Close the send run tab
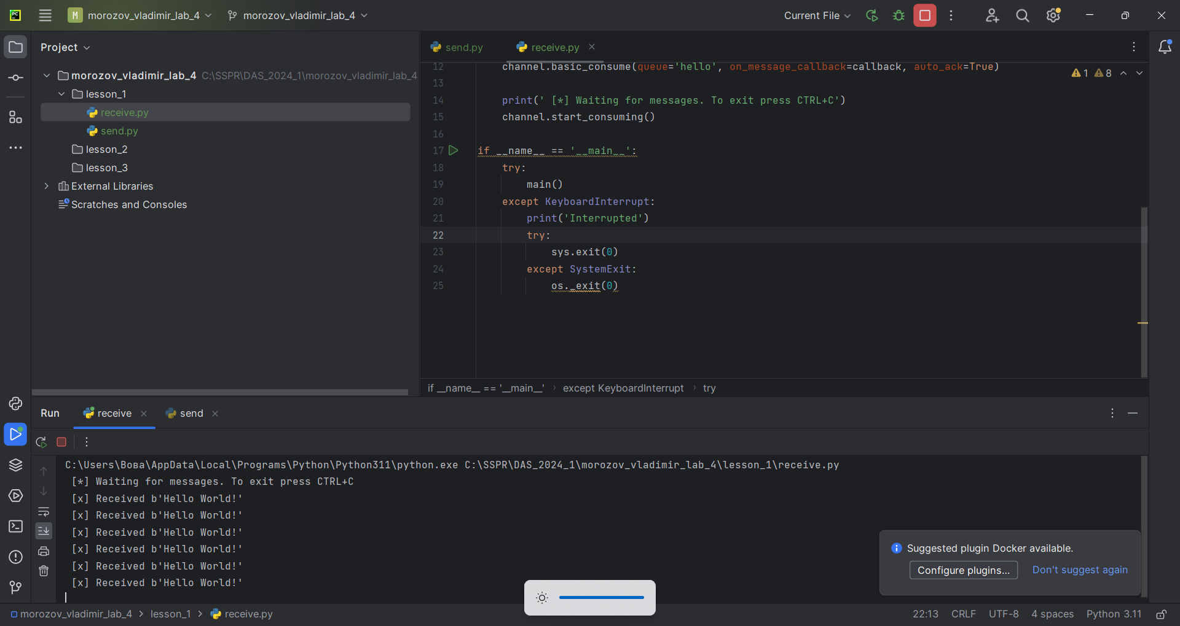Viewport: 1180px width, 626px height. click(215, 414)
